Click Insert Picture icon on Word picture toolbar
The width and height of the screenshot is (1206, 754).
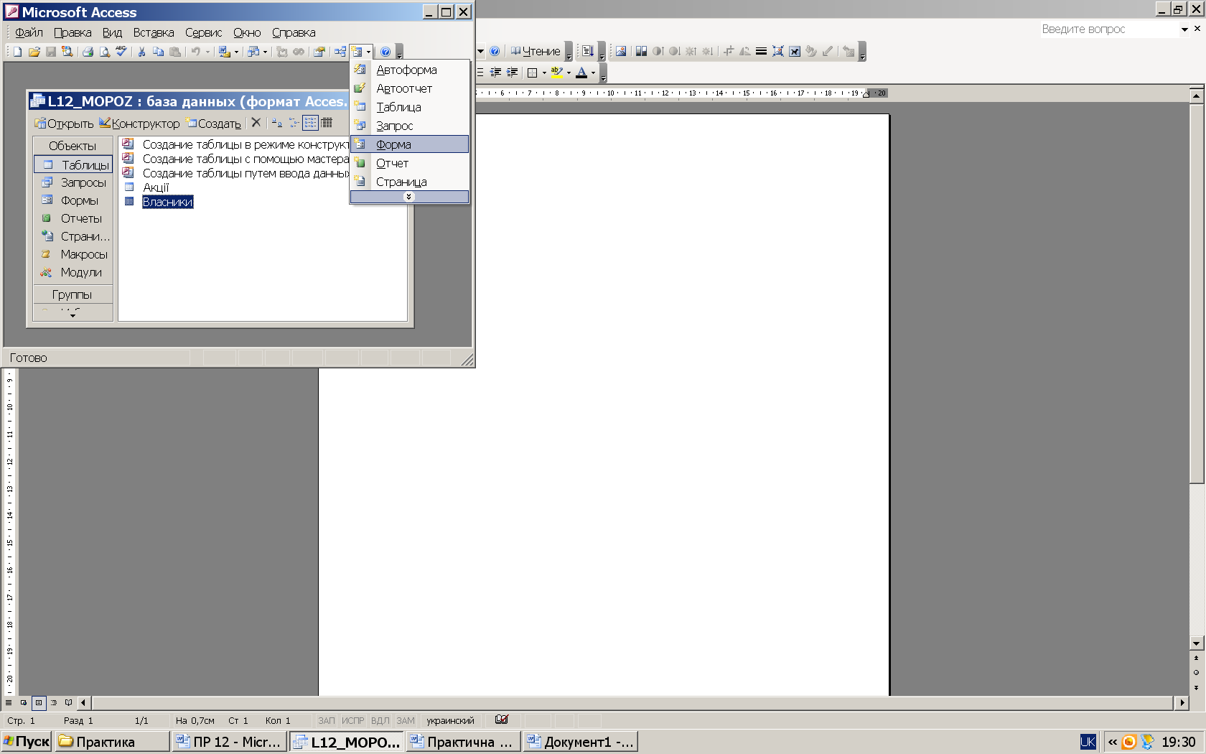[x=621, y=51]
